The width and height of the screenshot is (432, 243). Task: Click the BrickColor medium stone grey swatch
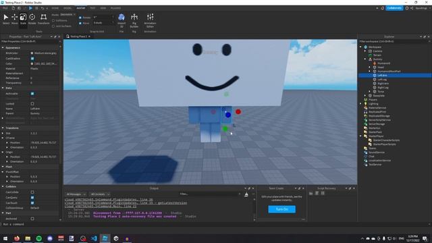pyautogui.click(x=32, y=53)
